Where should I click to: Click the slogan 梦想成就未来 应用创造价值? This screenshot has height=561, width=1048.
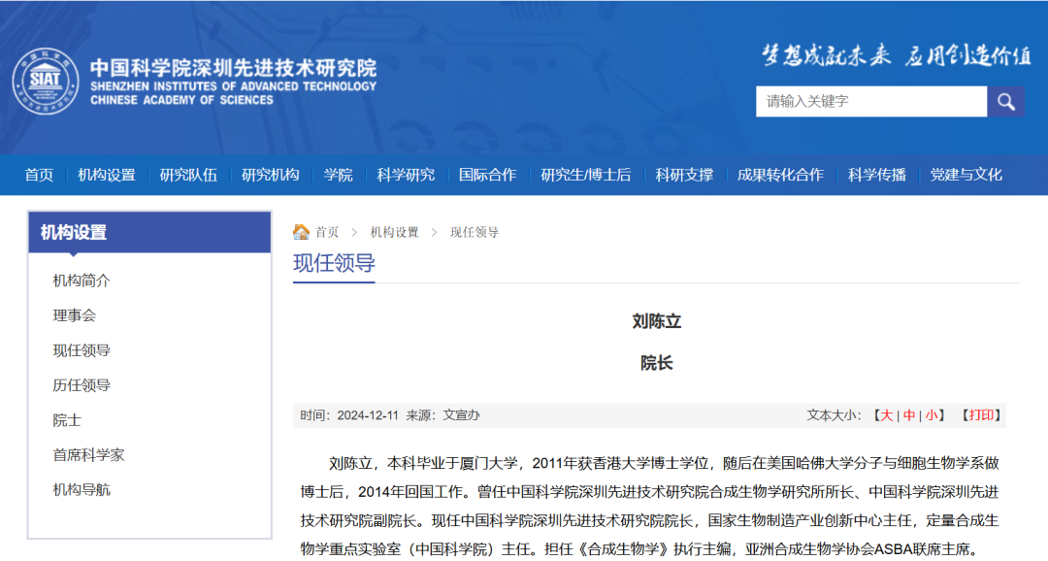coord(897,55)
